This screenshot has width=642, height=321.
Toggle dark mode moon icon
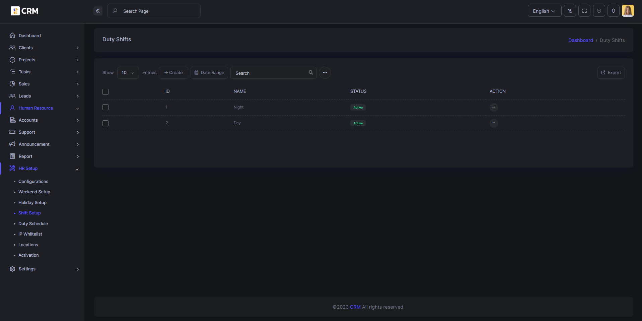[x=570, y=11]
